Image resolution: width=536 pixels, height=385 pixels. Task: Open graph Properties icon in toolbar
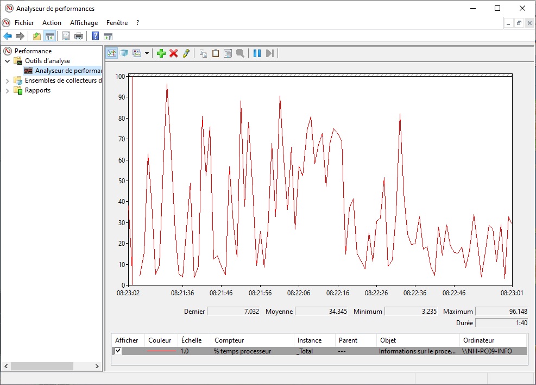(228, 53)
